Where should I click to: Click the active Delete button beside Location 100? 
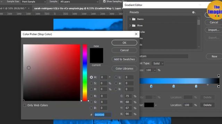pos(207,105)
